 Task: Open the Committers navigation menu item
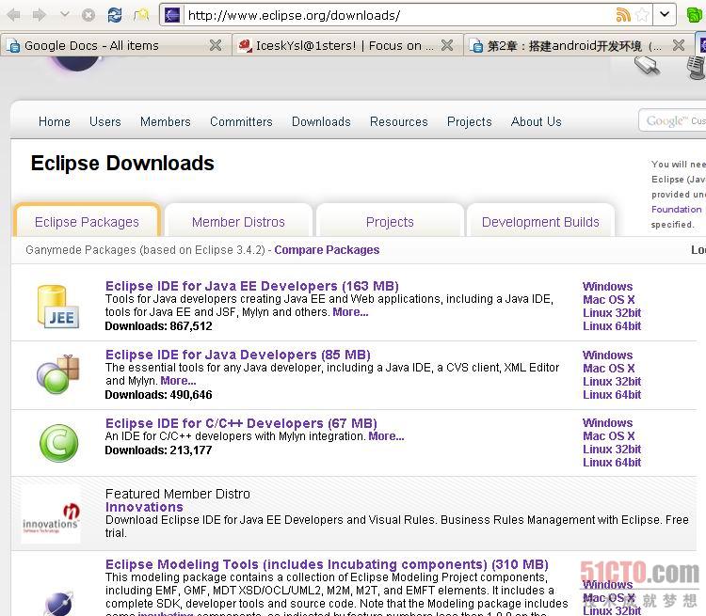[x=241, y=121]
